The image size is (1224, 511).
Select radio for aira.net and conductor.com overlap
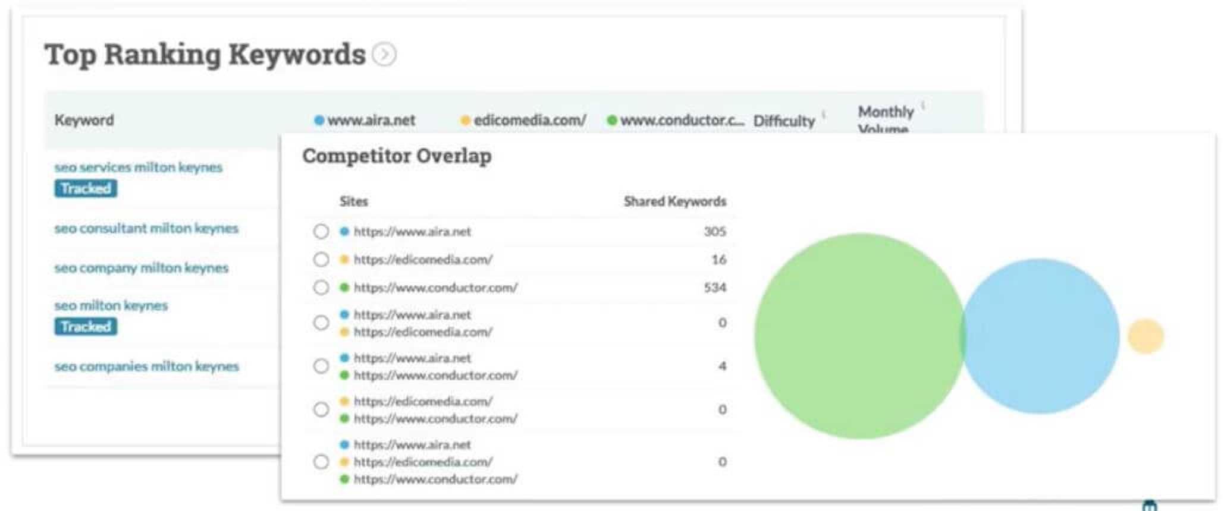point(321,366)
